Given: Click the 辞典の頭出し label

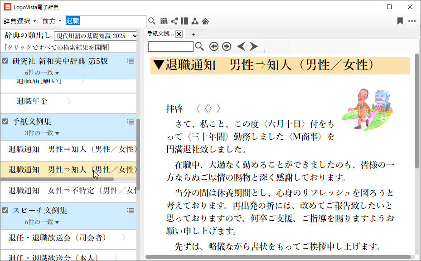Looking at the screenshot, I should (28, 35).
